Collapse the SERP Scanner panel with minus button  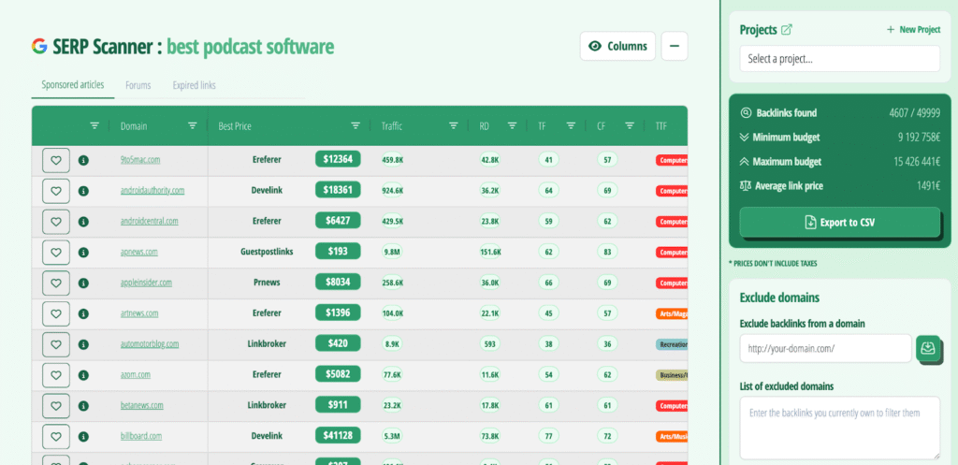pyautogui.click(x=675, y=46)
